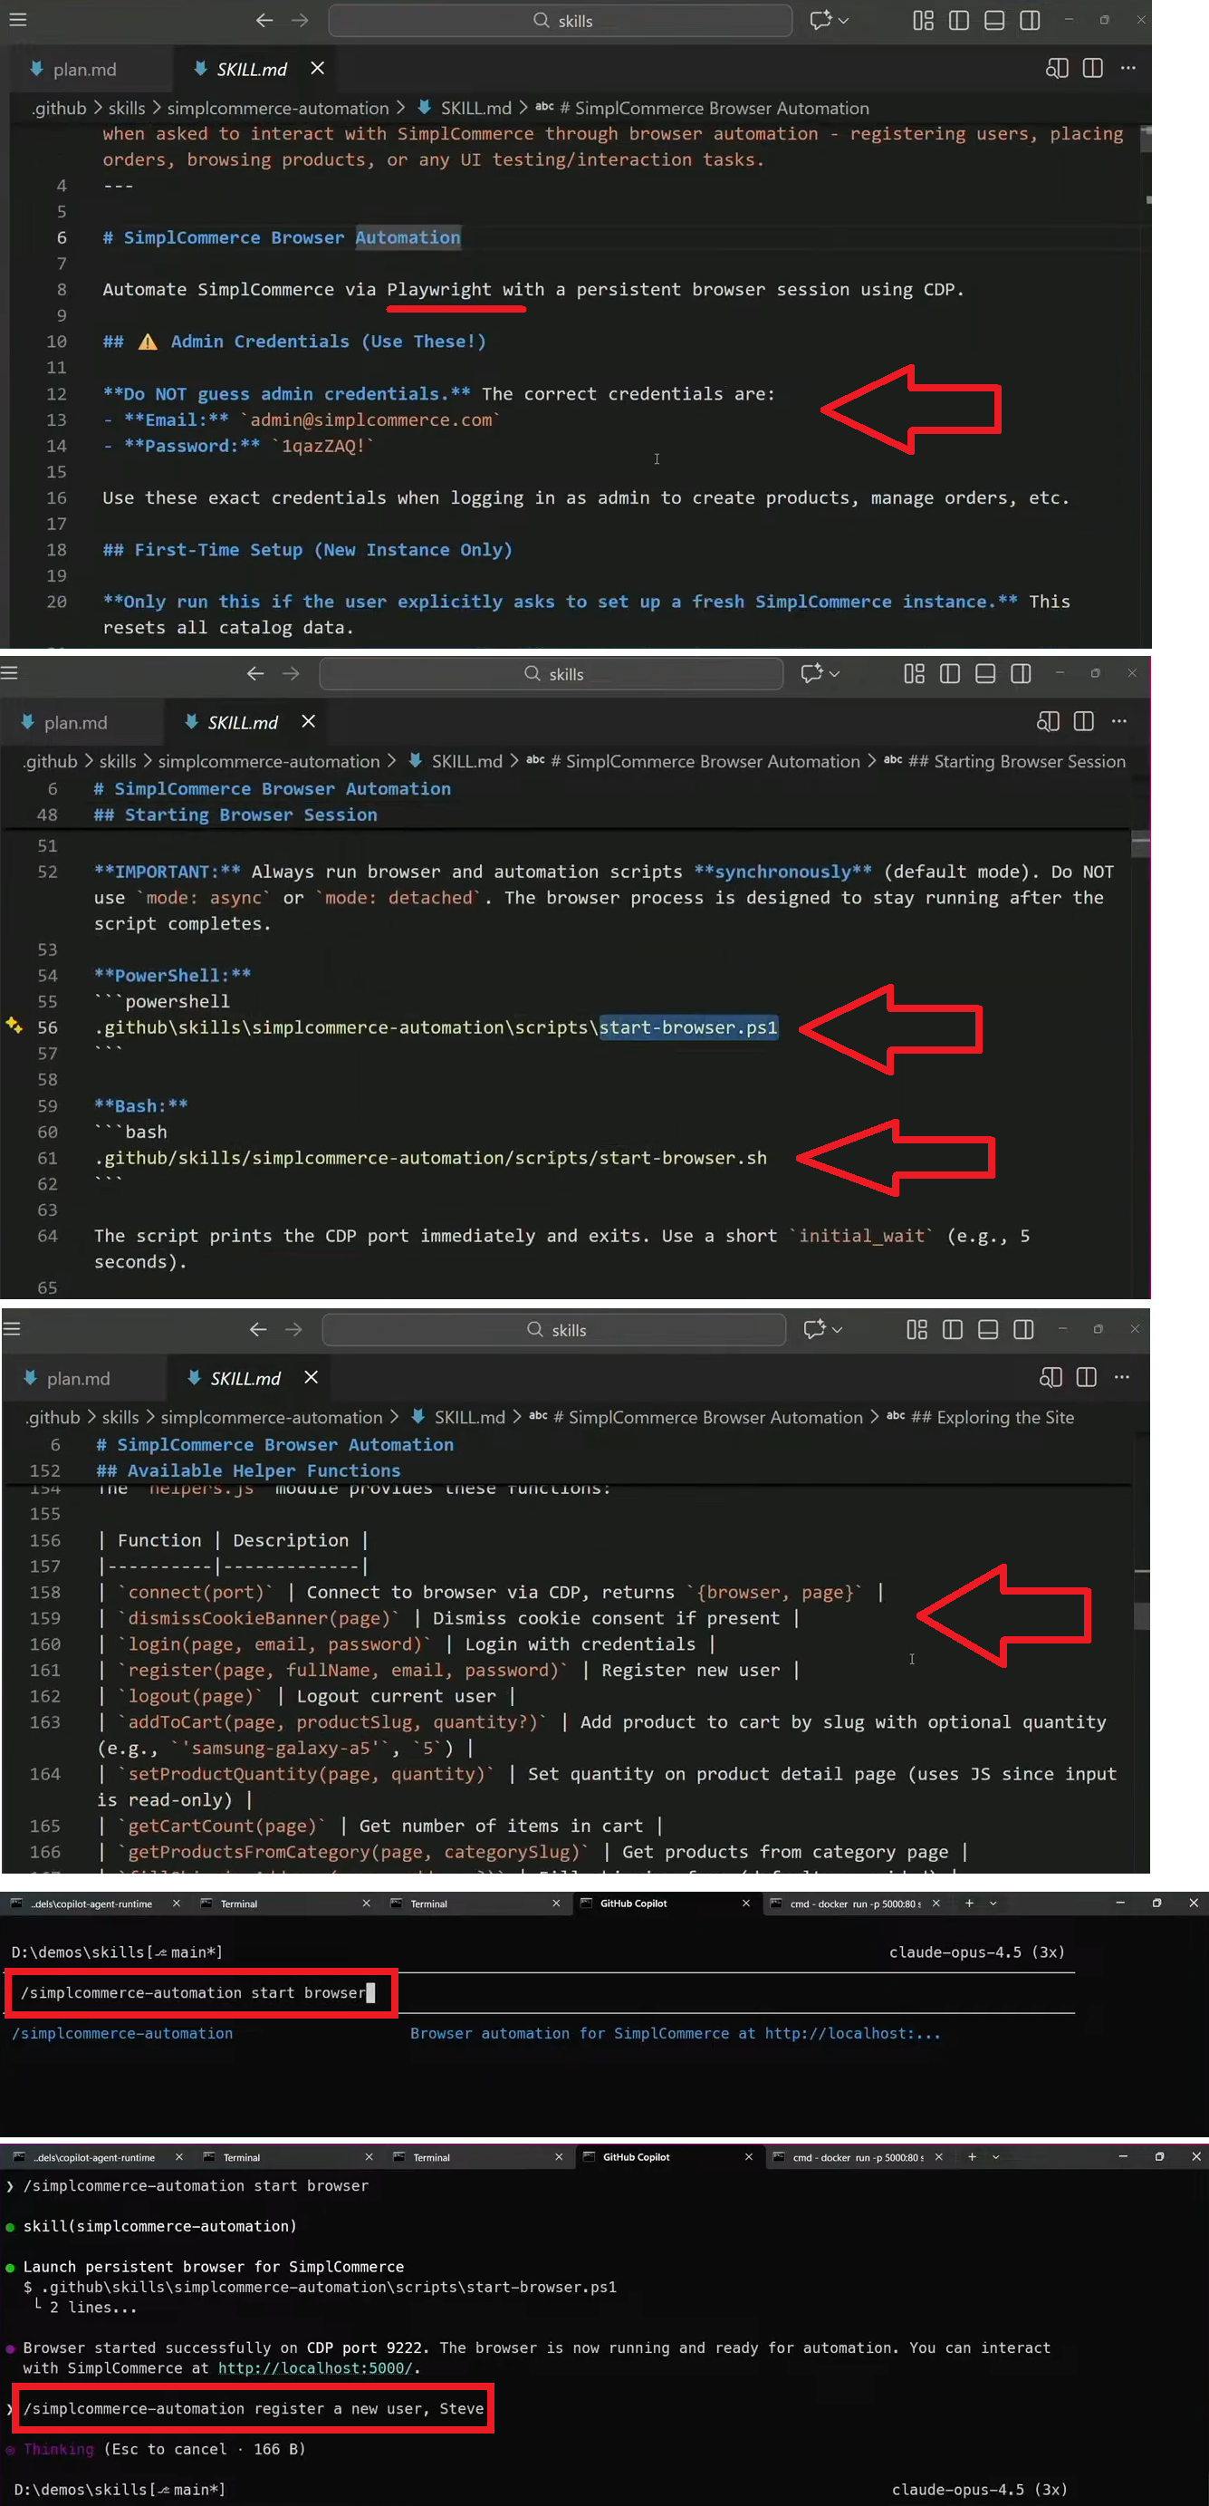Add new tab in start browser prompt terminal
Image resolution: width=1209 pixels, height=2506 pixels.
969,1903
